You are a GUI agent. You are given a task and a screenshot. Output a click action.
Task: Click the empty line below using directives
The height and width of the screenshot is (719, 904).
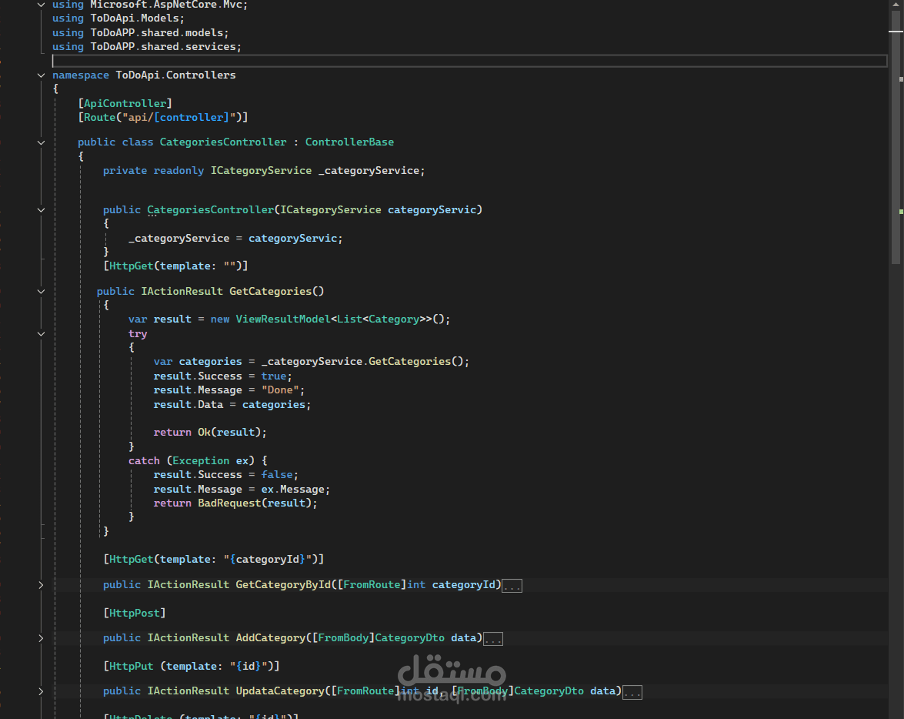click(x=469, y=61)
